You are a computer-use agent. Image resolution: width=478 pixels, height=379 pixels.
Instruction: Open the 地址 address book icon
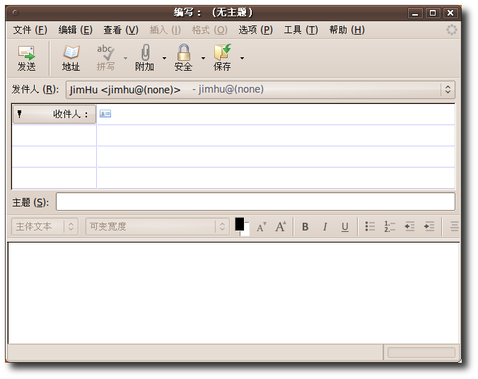click(x=71, y=58)
